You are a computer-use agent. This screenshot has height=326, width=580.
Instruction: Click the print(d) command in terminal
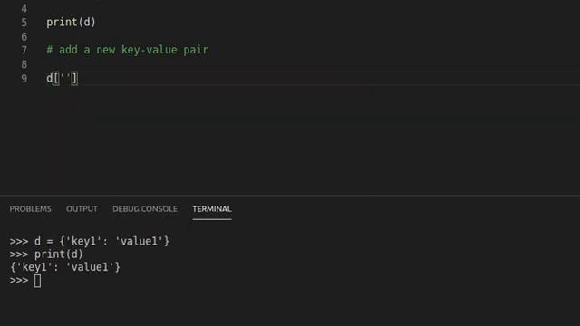58,254
